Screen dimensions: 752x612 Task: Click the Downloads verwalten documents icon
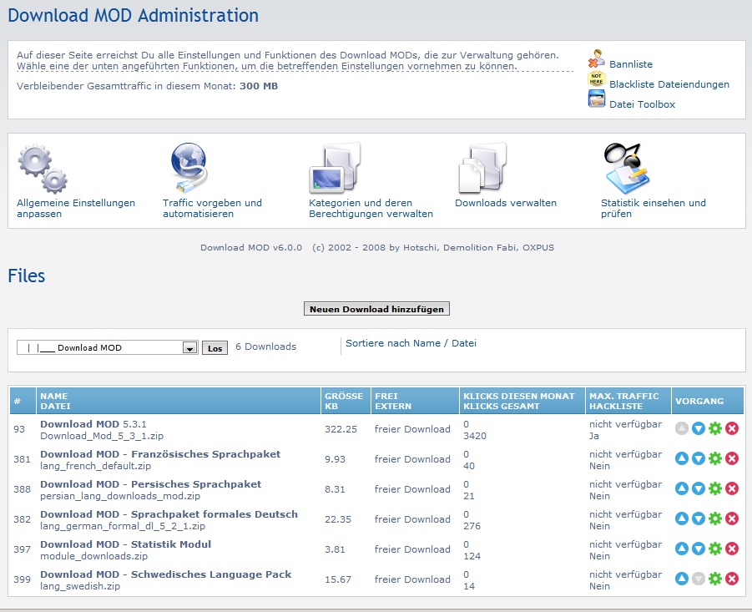point(482,167)
